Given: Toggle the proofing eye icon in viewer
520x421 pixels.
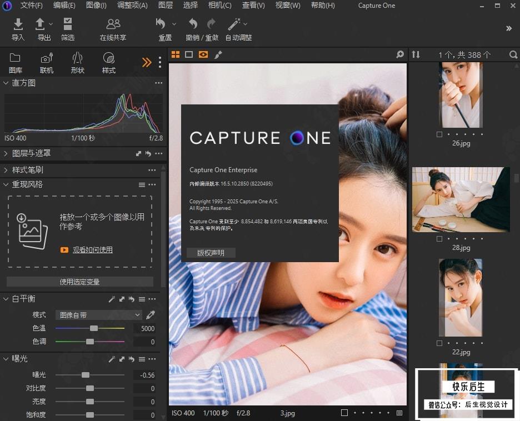Looking at the screenshot, I should click(x=203, y=54).
